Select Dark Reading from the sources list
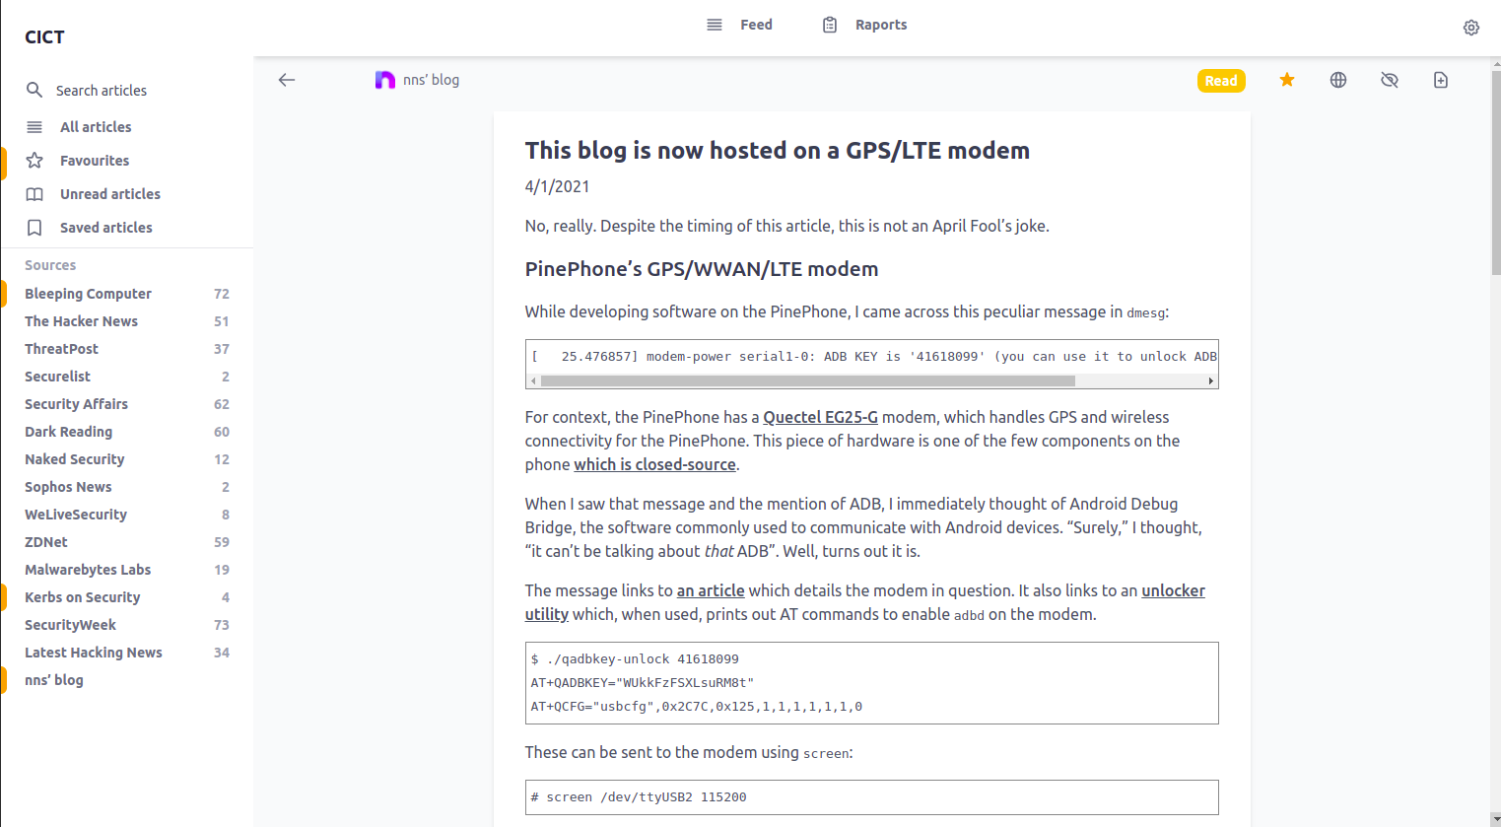Image resolution: width=1501 pixels, height=827 pixels. pyautogui.click(x=68, y=431)
